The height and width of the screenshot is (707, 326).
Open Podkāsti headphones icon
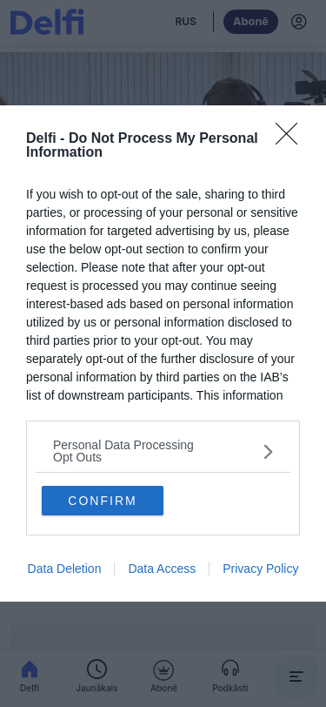click(x=230, y=669)
